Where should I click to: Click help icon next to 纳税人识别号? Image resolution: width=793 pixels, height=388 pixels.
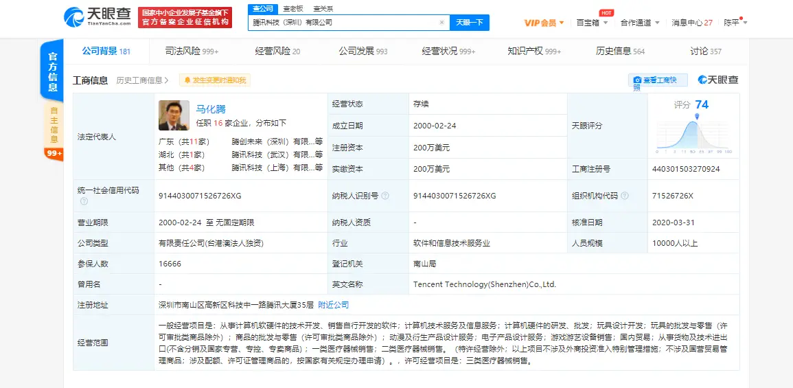click(x=385, y=196)
